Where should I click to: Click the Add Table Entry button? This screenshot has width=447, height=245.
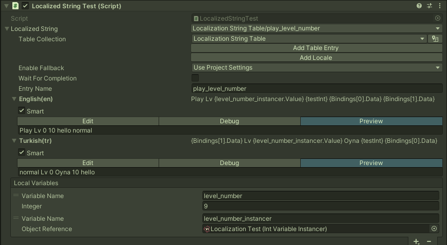[x=316, y=48]
